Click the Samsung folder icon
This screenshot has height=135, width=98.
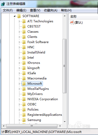click(x=24, y=120)
